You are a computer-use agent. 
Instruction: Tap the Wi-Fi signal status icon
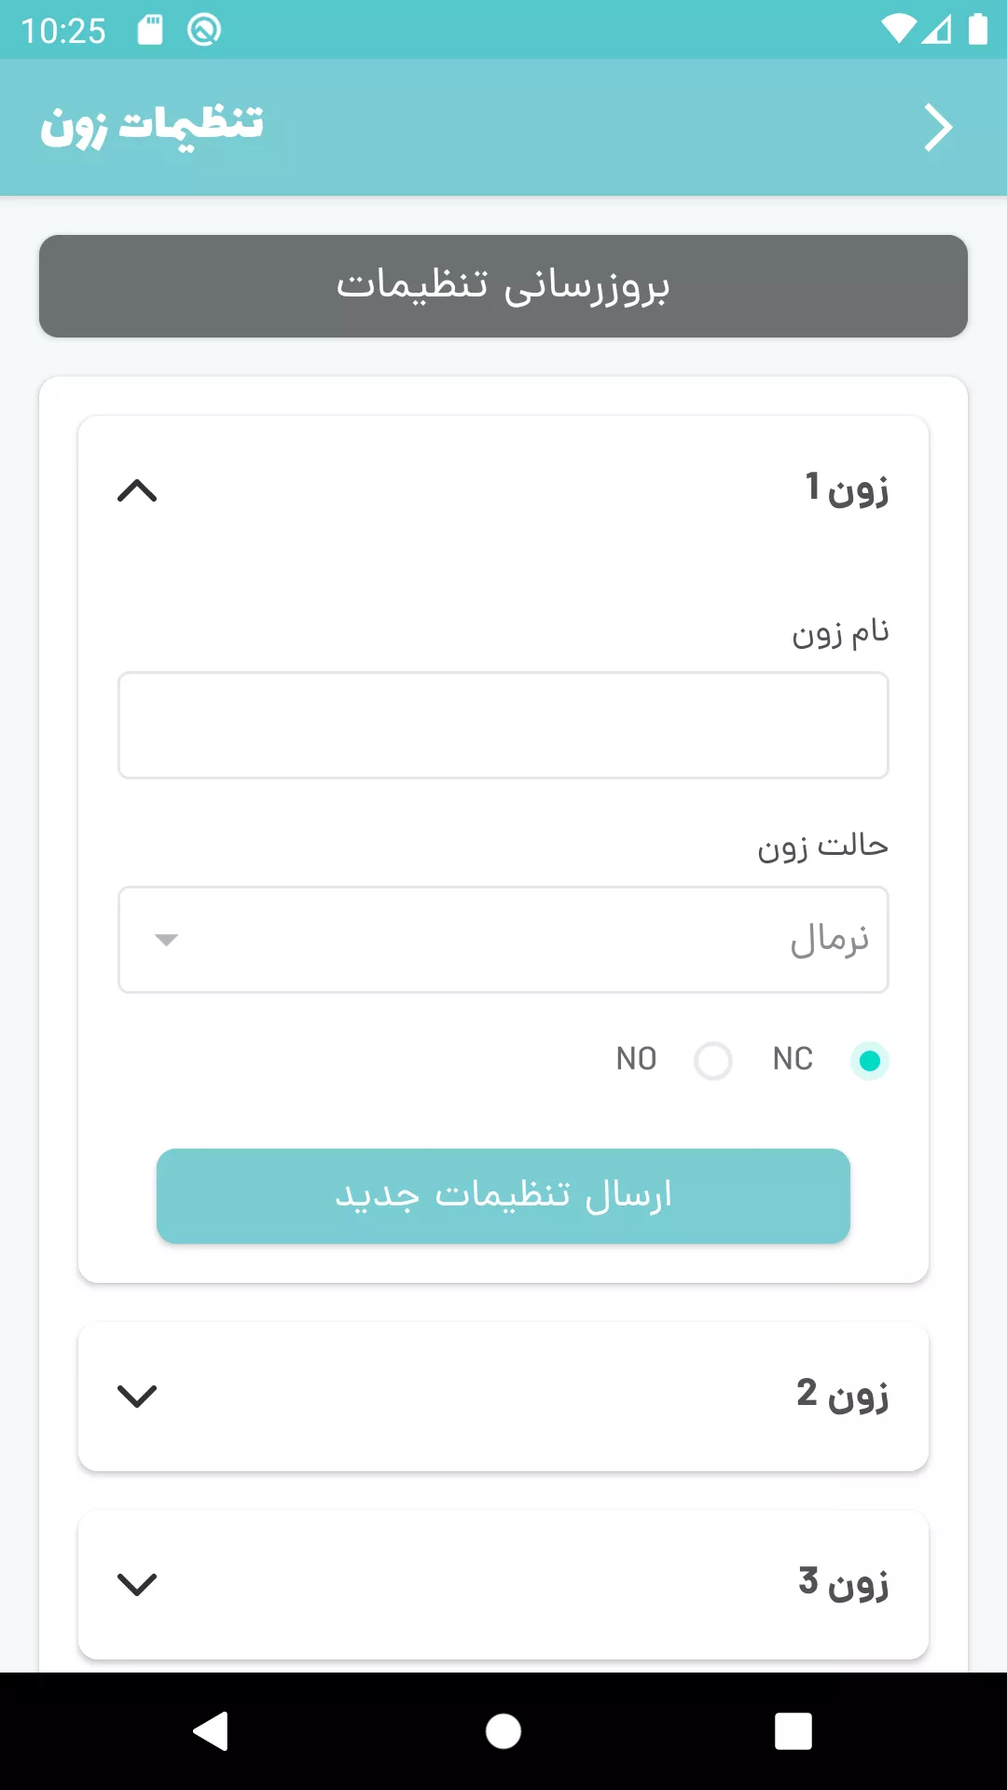coord(898,30)
